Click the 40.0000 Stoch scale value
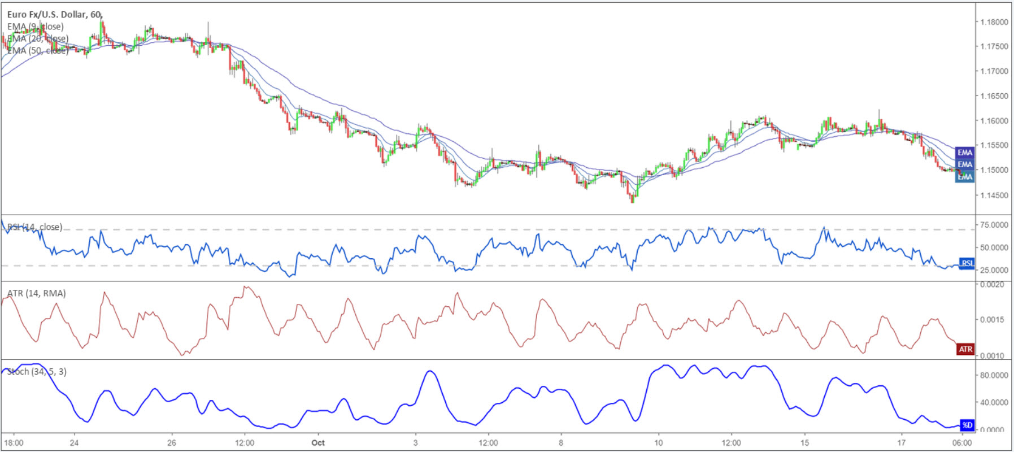 (994, 402)
